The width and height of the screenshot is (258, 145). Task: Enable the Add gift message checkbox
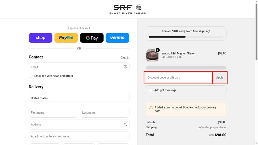150,90
